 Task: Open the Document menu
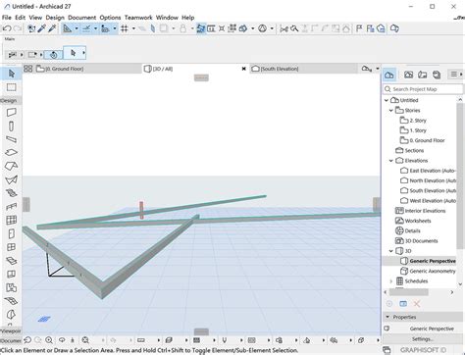coord(82,18)
